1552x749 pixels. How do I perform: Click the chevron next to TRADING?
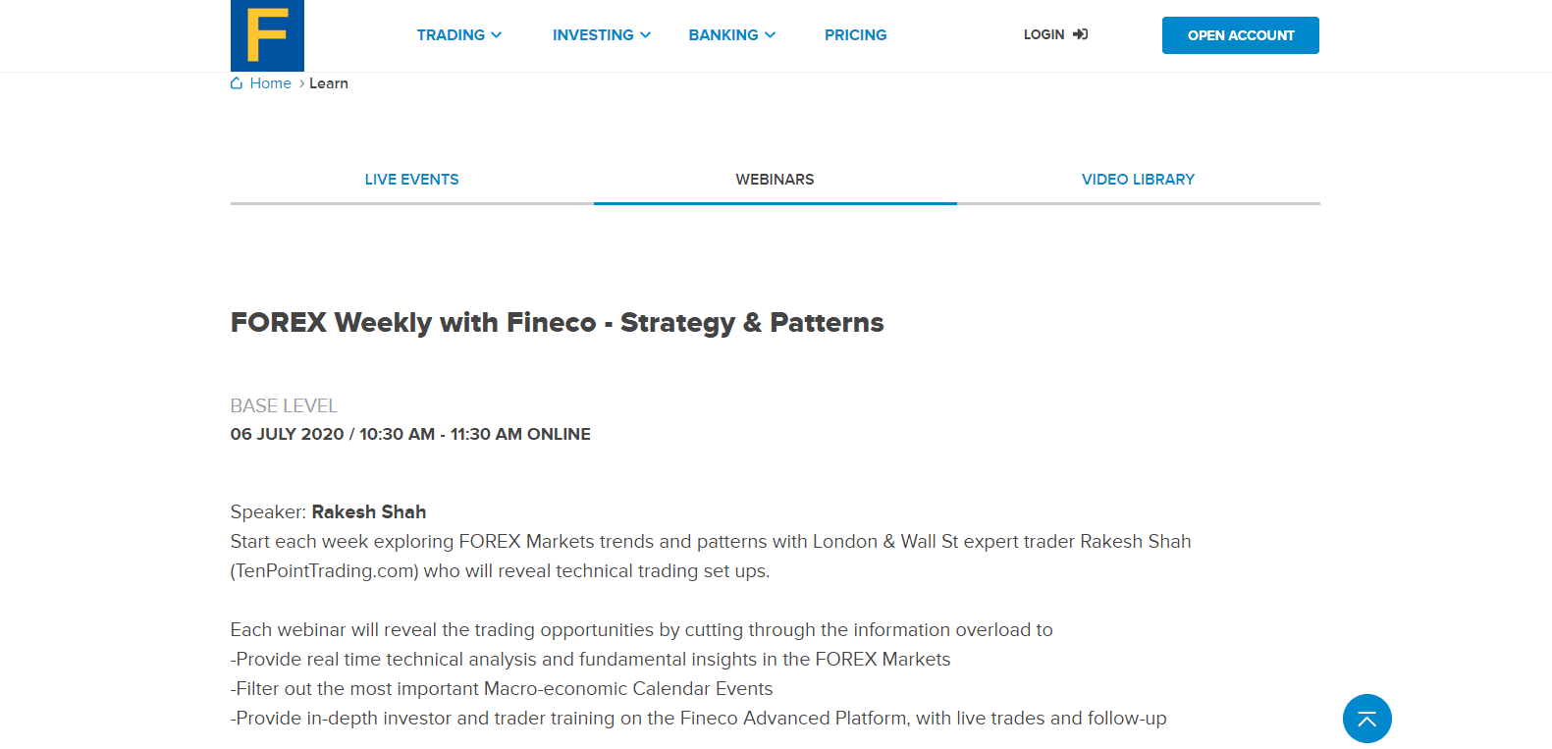tap(495, 35)
